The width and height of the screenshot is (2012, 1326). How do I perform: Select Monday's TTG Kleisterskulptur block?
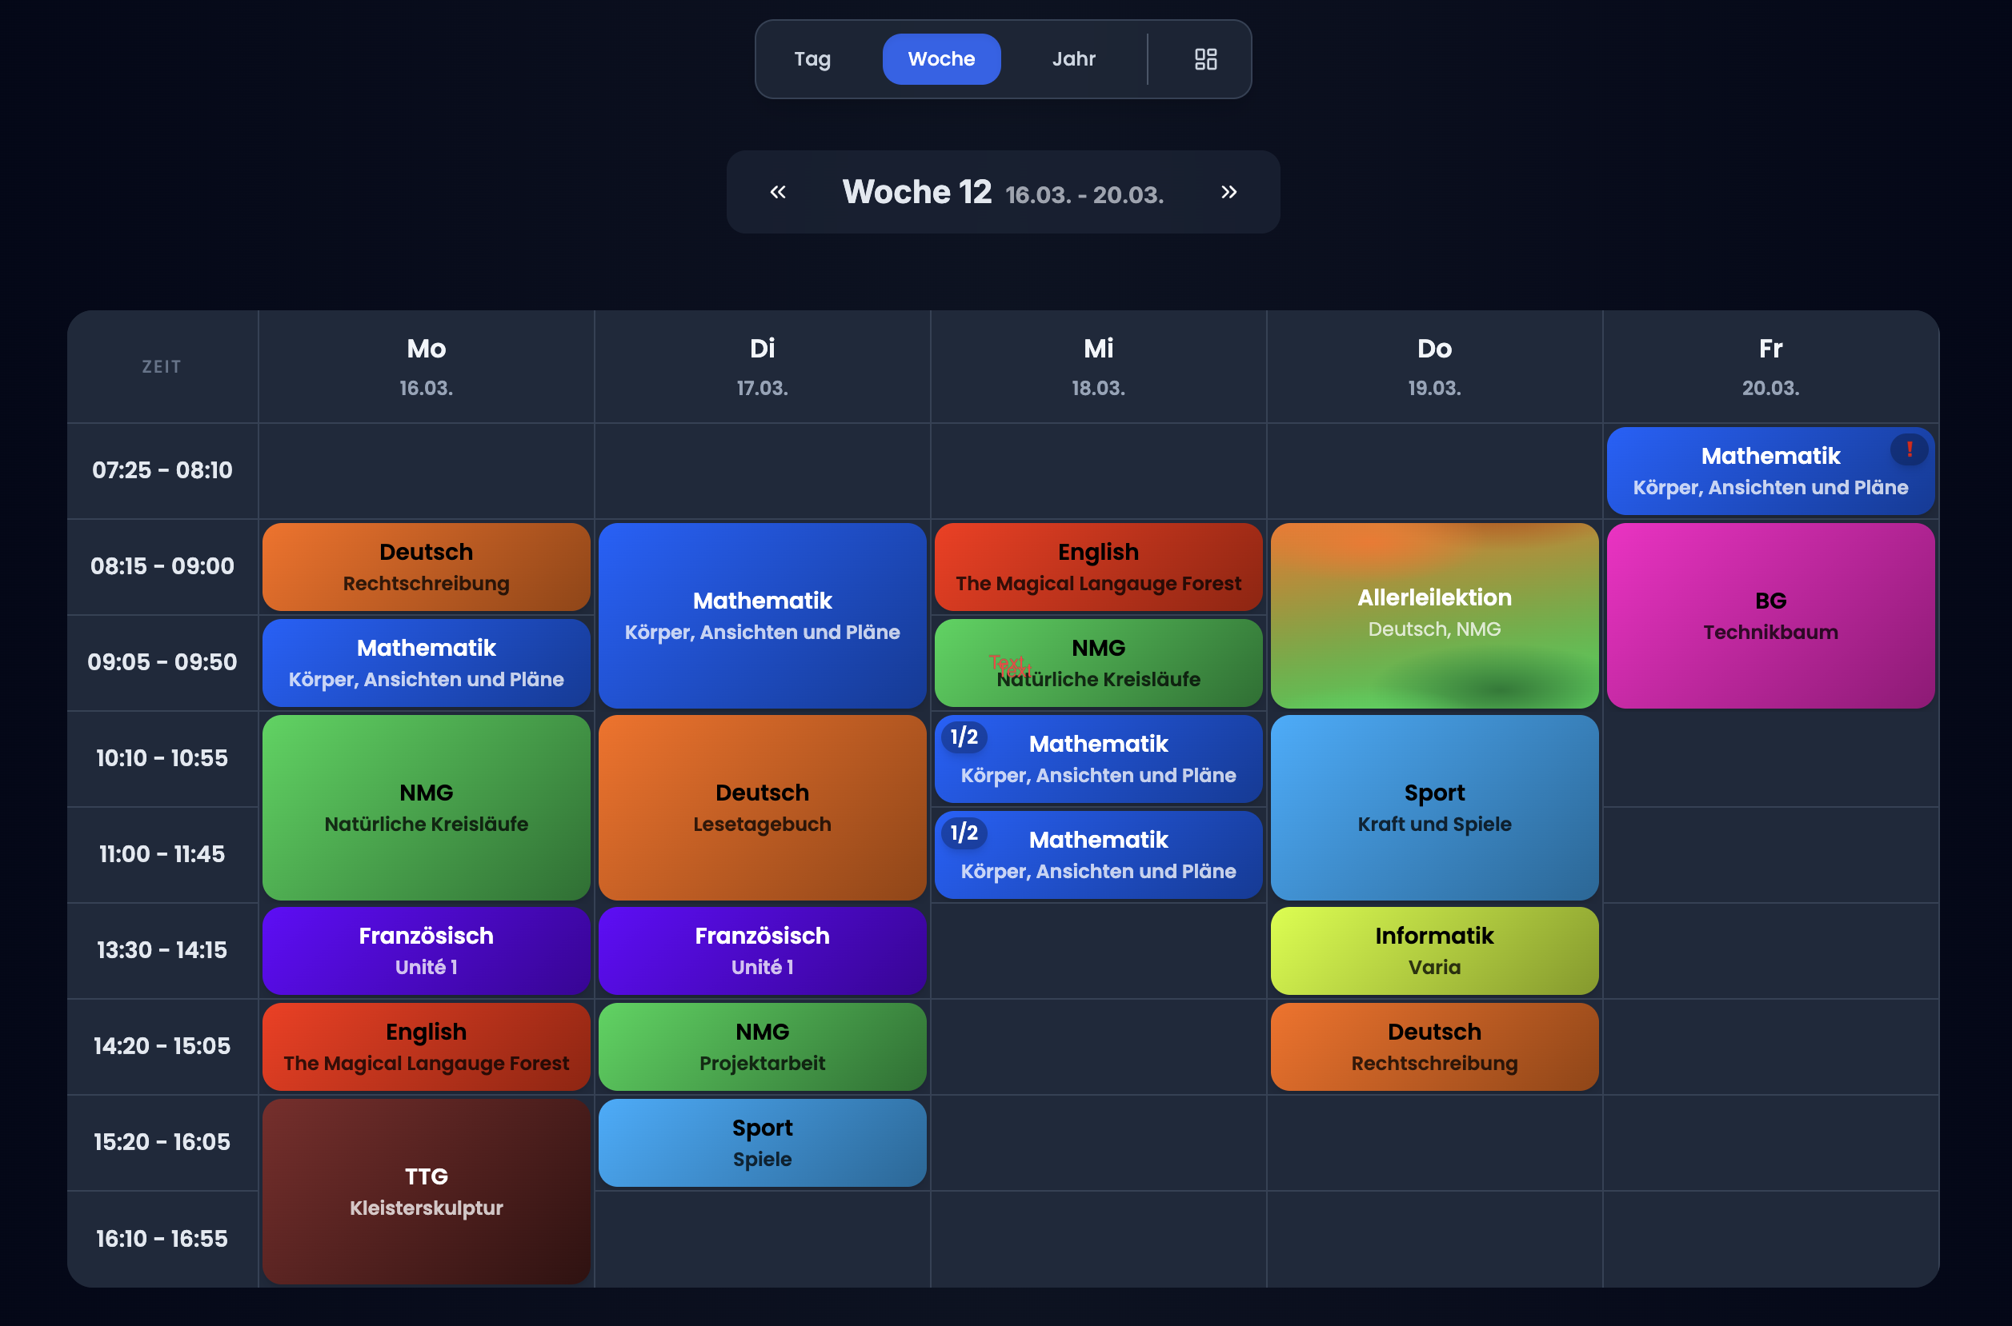(x=426, y=1191)
